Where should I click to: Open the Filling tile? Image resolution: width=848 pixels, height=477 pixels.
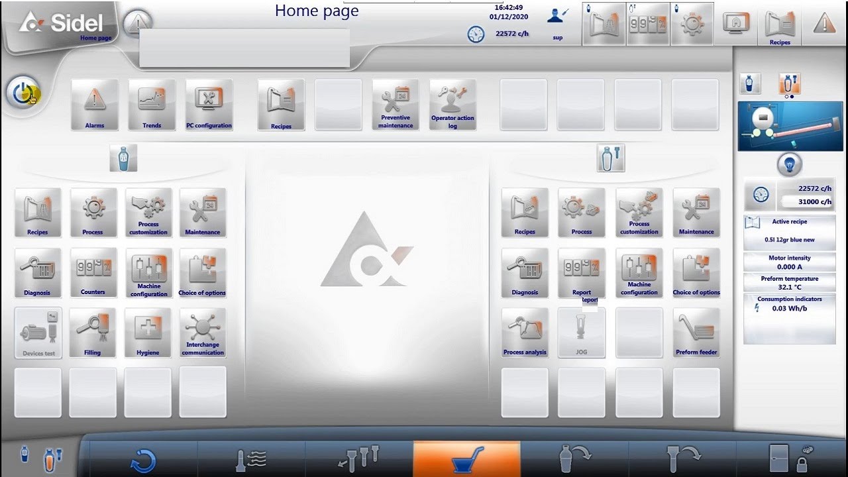(x=93, y=333)
